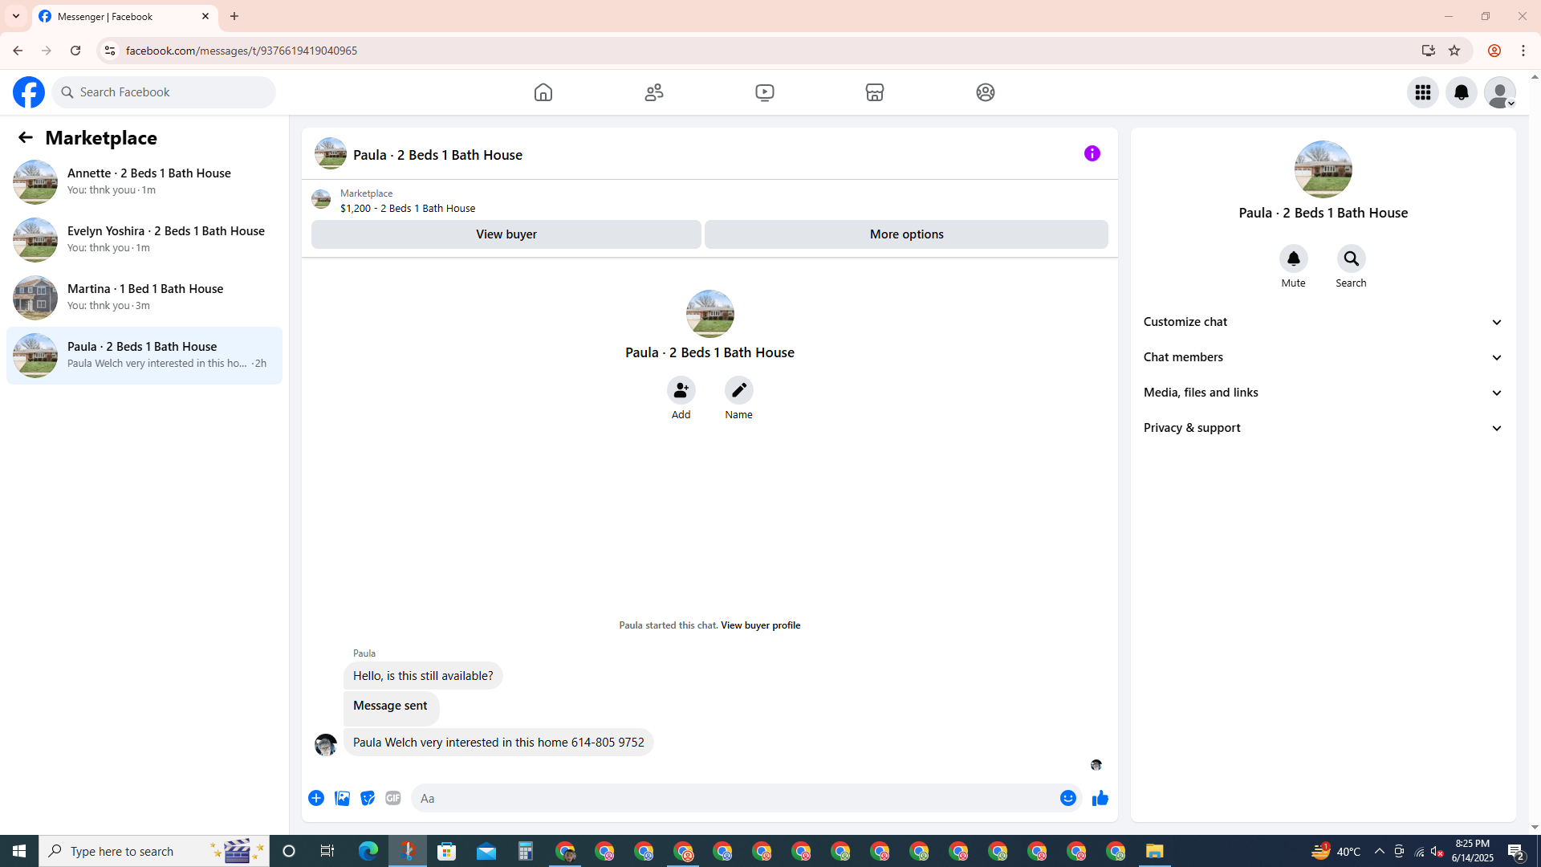Send a thumbs-up like
Image resolution: width=1541 pixels, height=867 pixels.
coord(1100,798)
